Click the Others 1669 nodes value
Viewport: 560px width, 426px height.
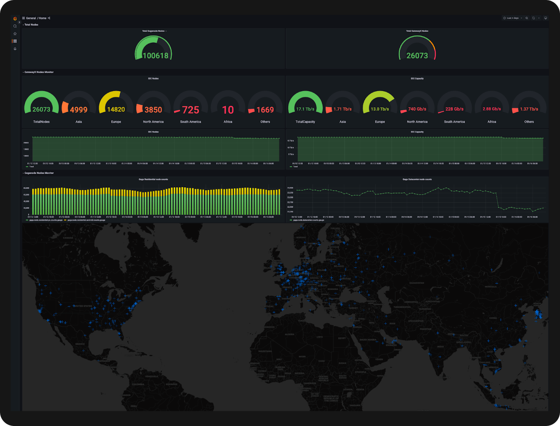click(265, 110)
